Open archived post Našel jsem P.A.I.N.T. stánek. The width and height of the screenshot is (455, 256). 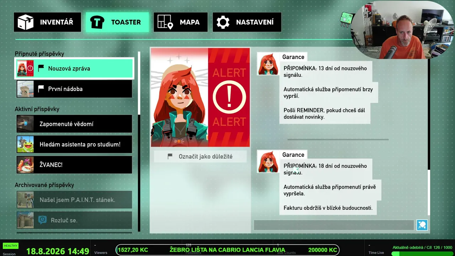(x=74, y=200)
